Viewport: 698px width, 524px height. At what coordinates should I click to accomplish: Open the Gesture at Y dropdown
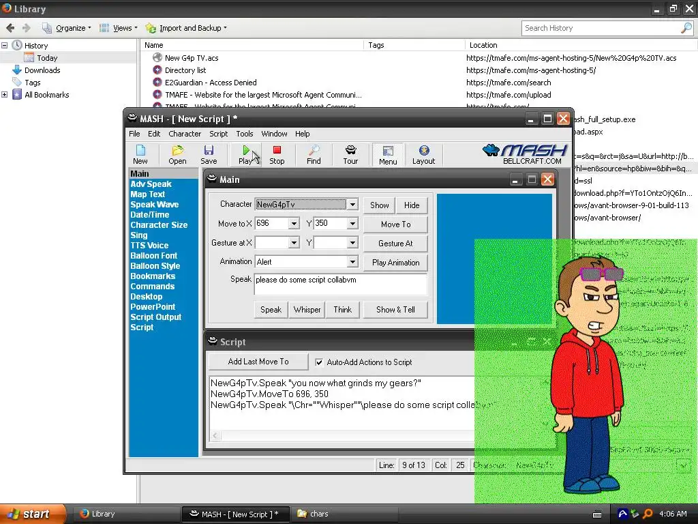click(352, 243)
